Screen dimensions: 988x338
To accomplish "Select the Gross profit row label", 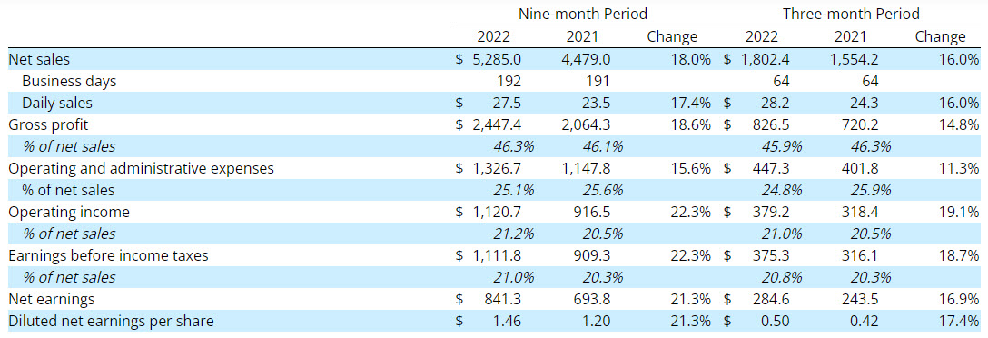I will point(48,124).
